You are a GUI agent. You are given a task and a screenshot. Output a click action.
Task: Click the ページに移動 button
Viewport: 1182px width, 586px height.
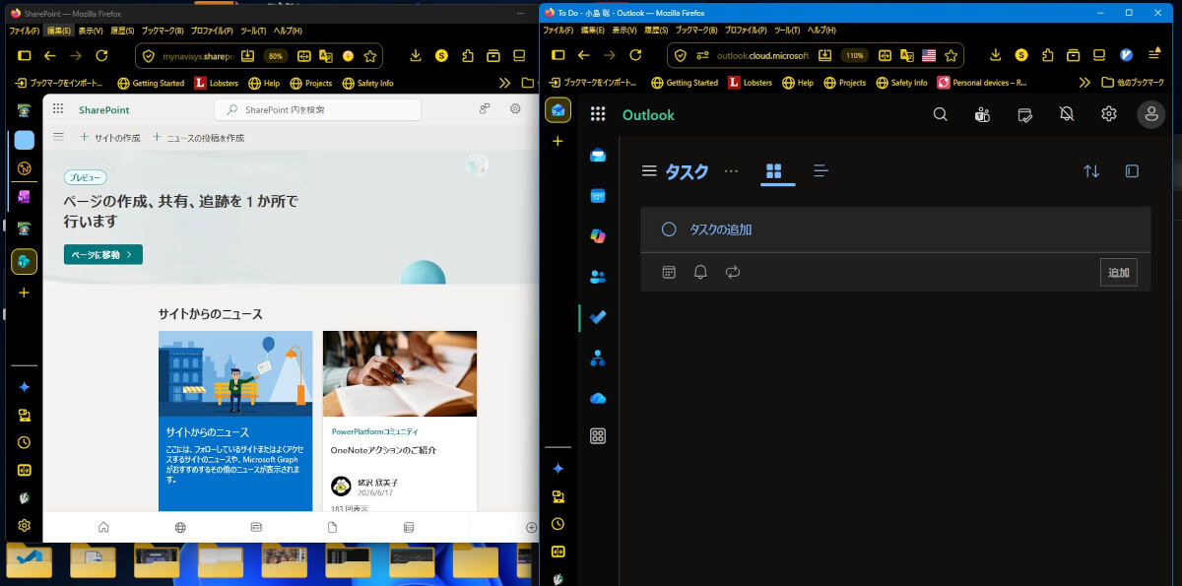coord(103,255)
